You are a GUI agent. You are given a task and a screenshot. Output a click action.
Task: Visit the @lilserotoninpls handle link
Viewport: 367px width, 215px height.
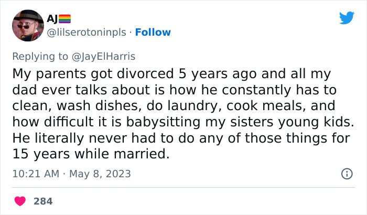point(87,32)
